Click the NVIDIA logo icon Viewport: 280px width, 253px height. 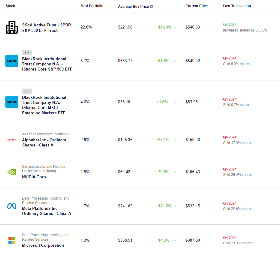pyautogui.click(x=12, y=172)
